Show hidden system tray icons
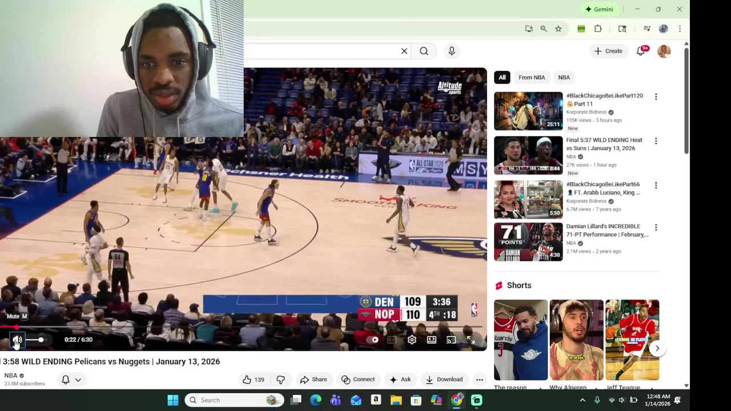The image size is (731, 411). (583, 400)
